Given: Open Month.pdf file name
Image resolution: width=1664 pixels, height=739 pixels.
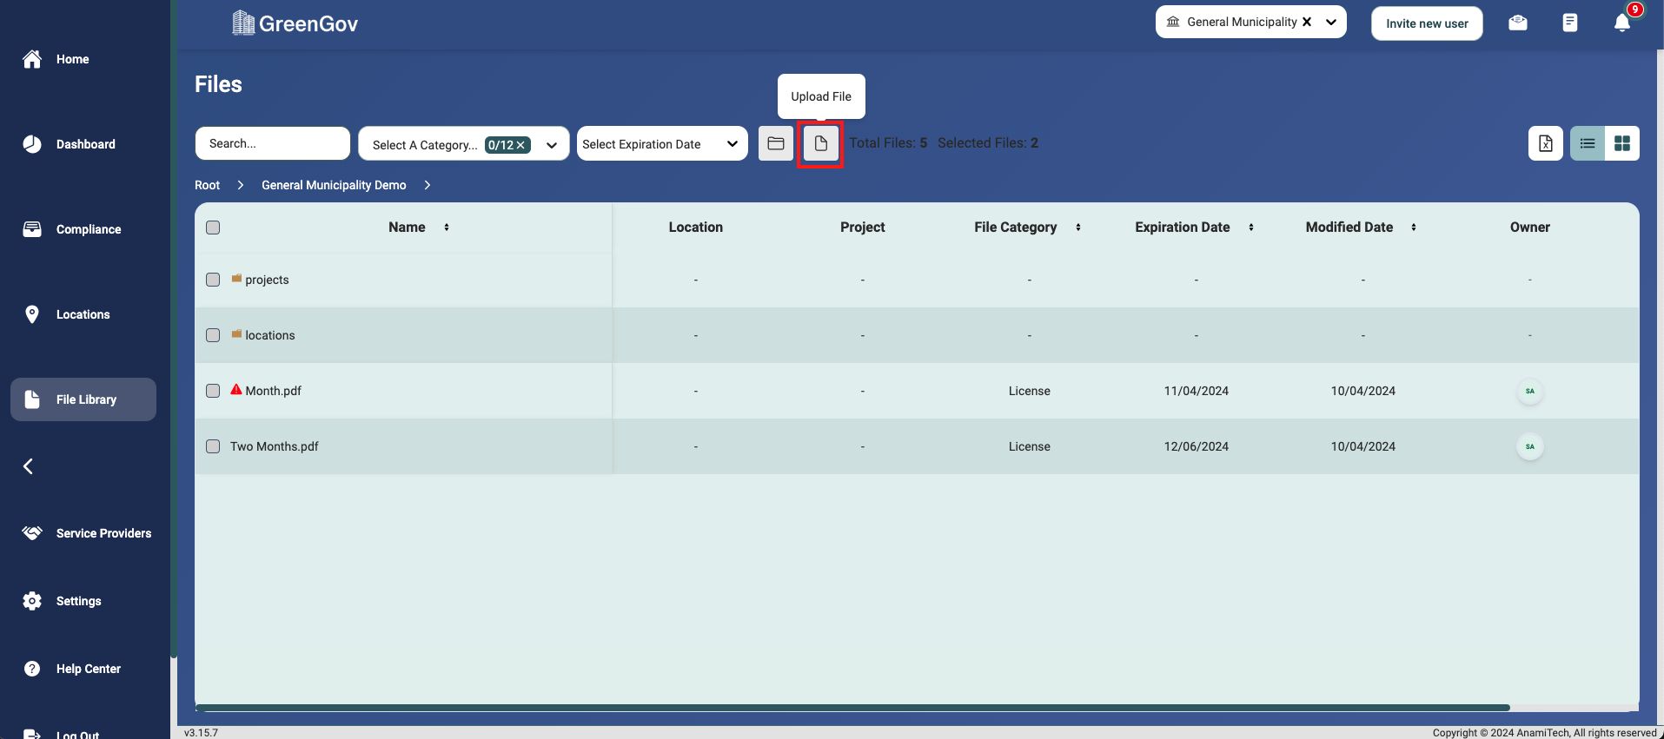Looking at the screenshot, I should tap(274, 391).
